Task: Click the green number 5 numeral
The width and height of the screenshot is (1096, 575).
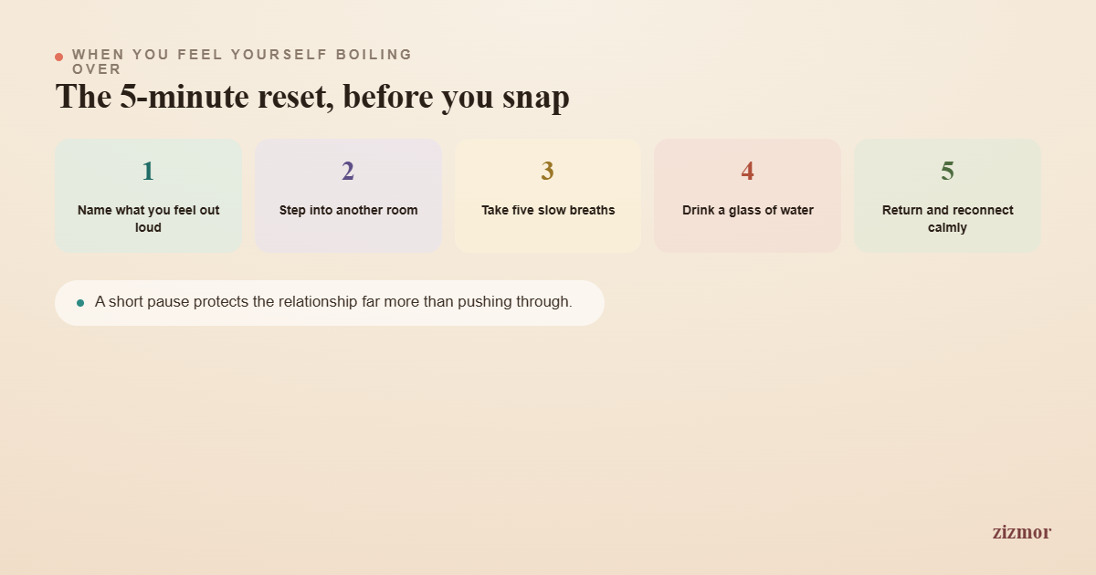Action: pyautogui.click(x=947, y=171)
